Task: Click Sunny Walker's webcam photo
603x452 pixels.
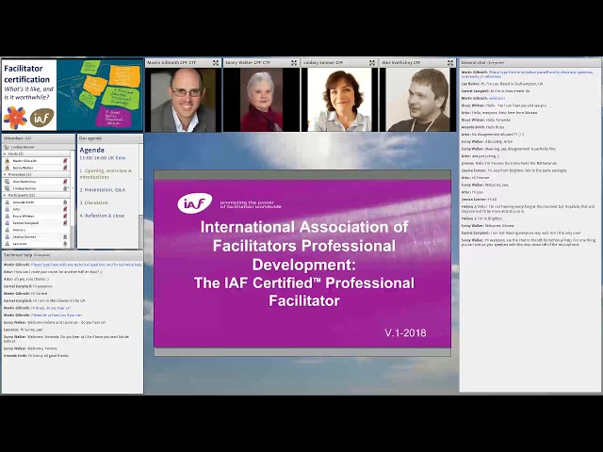Action: pyautogui.click(x=262, y=101)
